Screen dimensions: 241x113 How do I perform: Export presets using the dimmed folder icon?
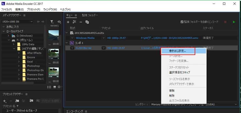[x=38, y=101]
